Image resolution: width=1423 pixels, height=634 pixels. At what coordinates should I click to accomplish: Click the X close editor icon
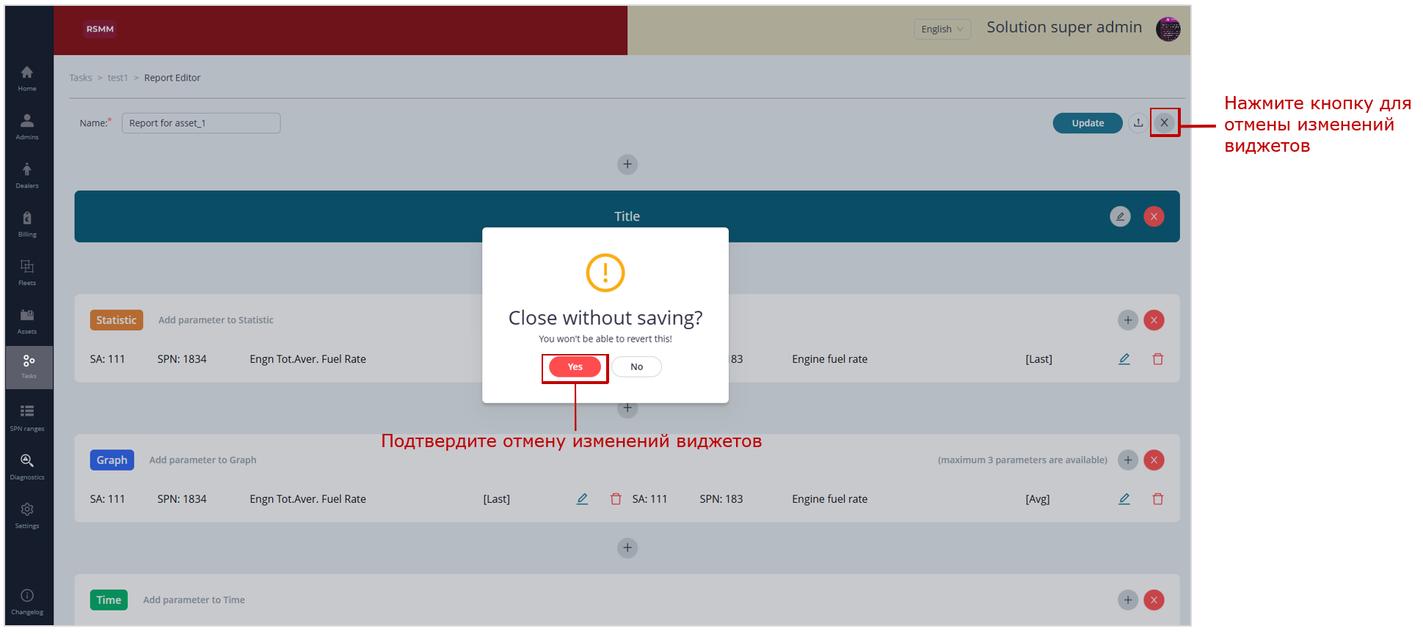click(x=1164, y=123)
